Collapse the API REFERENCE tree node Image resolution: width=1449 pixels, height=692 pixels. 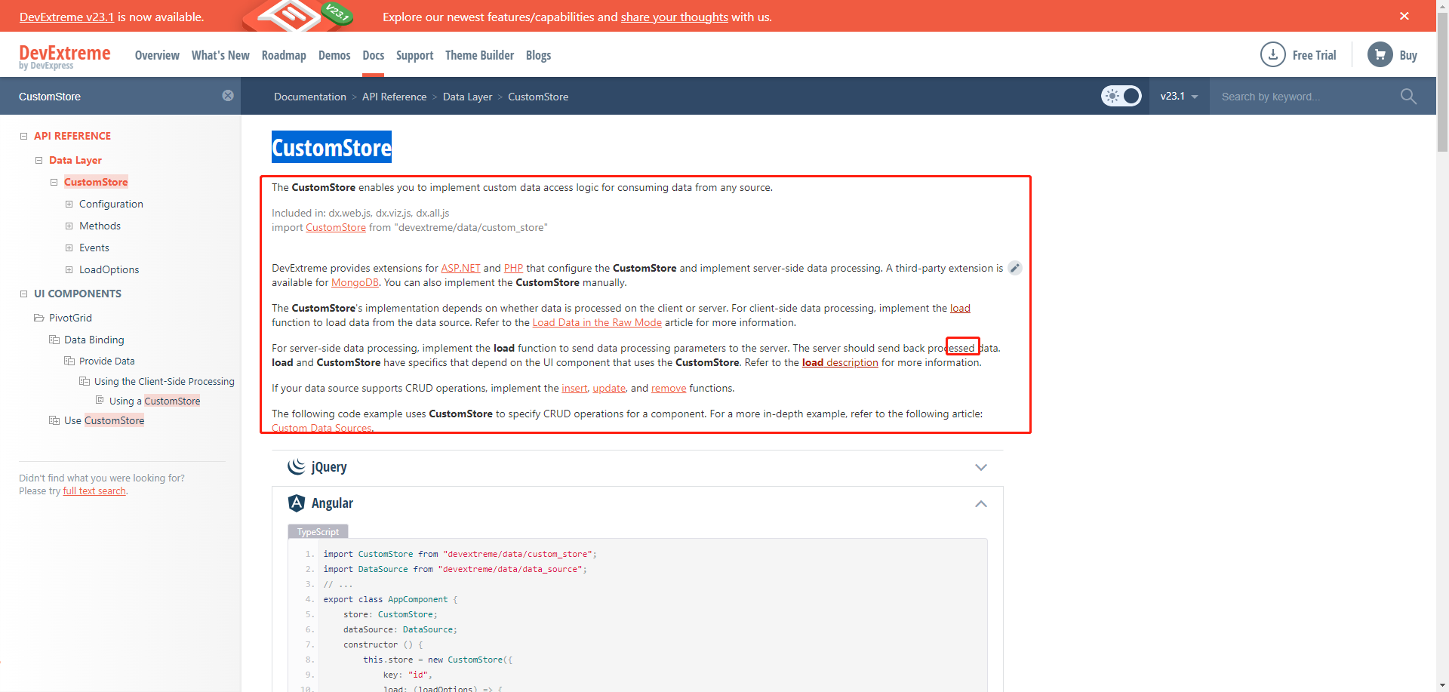[23, 136]
